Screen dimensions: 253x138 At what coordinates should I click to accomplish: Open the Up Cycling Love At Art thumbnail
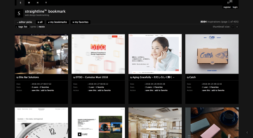click(x=155, y=123)
